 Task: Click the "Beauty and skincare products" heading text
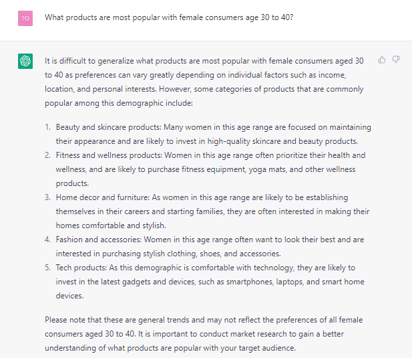108,127
